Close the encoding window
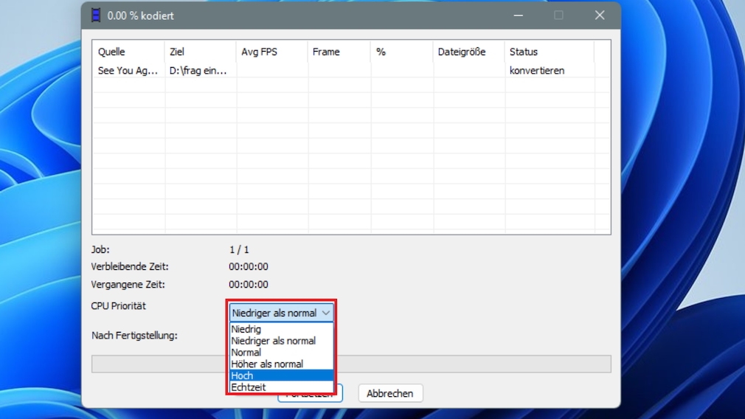This screenshot has height=419, width=745. pos(599,15)
